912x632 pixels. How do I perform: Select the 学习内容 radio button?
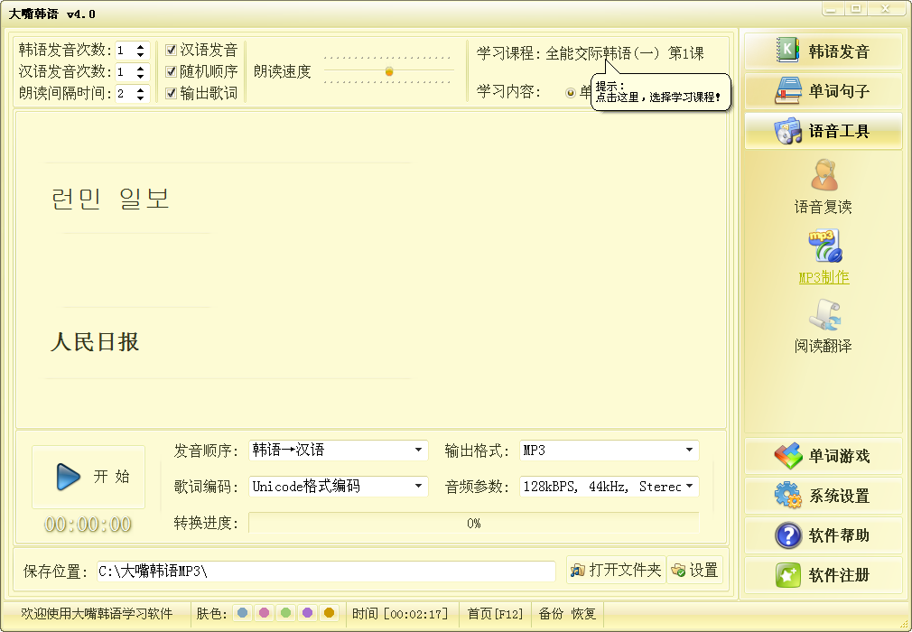click(x=571, y=92)
